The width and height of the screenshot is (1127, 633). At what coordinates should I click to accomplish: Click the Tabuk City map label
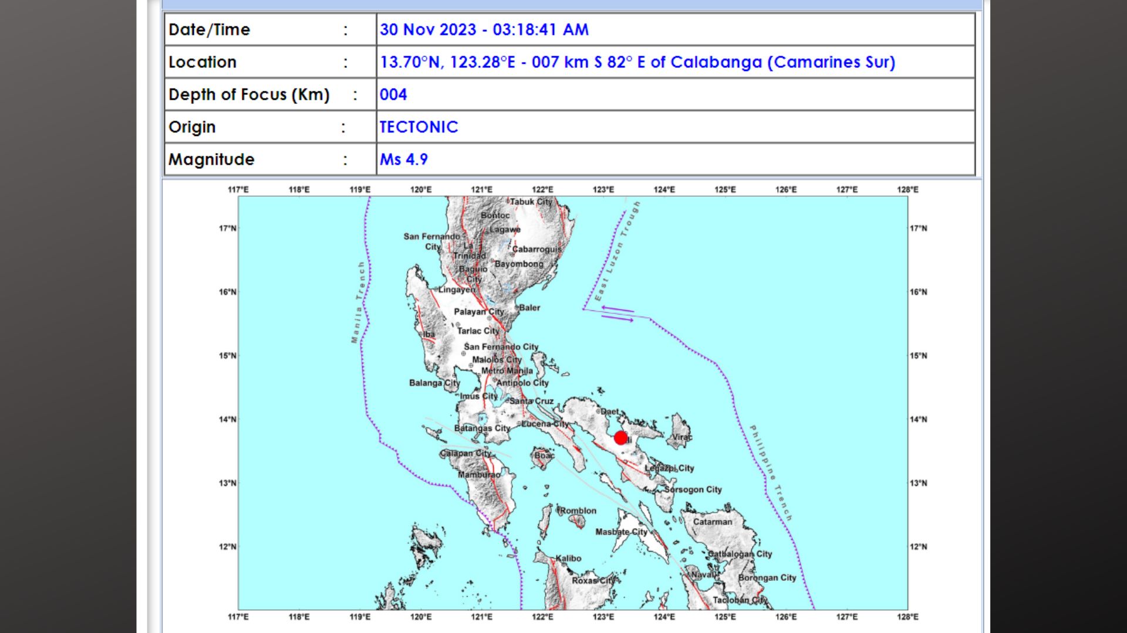pyautogui.click(x=531, y=202)
